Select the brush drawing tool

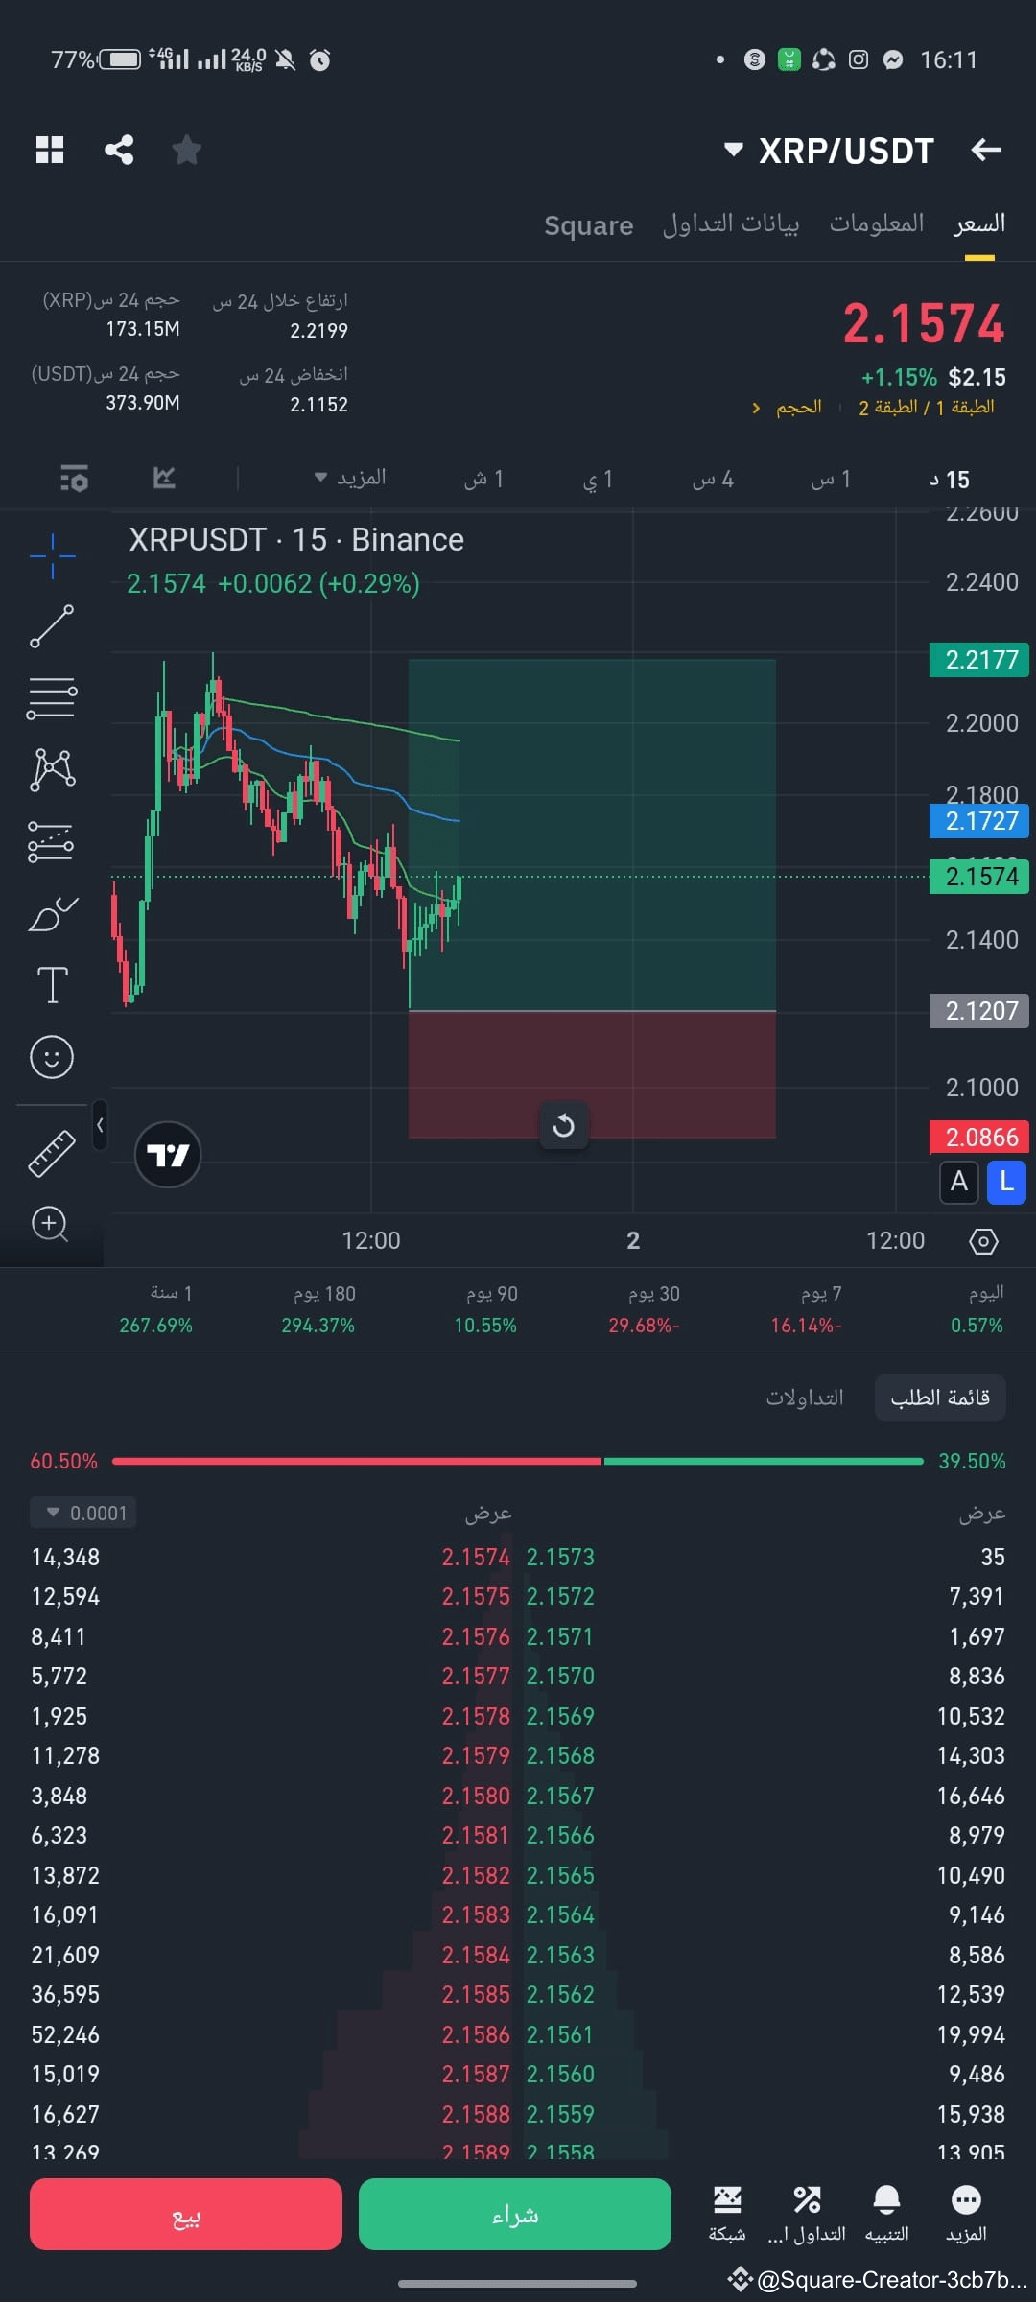click(53, 914)
